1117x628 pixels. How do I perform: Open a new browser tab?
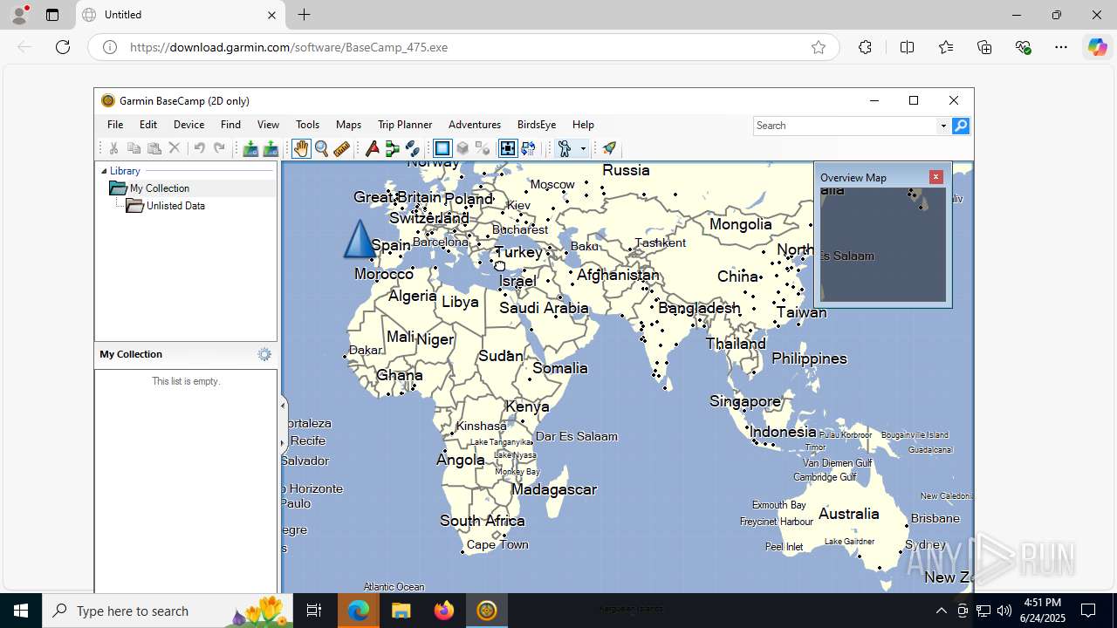click(x=304, y=15)
